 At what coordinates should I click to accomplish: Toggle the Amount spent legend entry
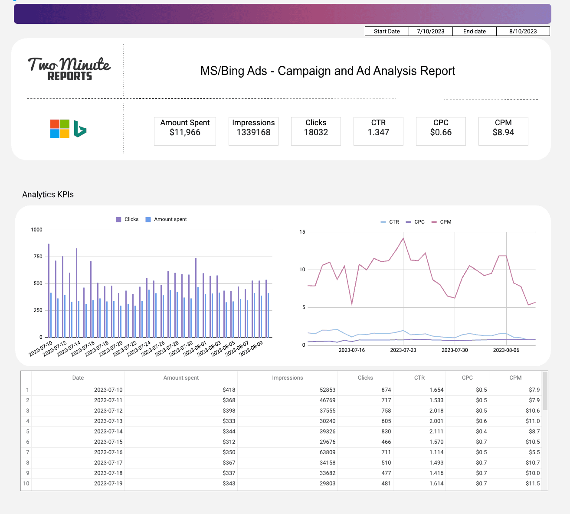[x=166, y=219]
